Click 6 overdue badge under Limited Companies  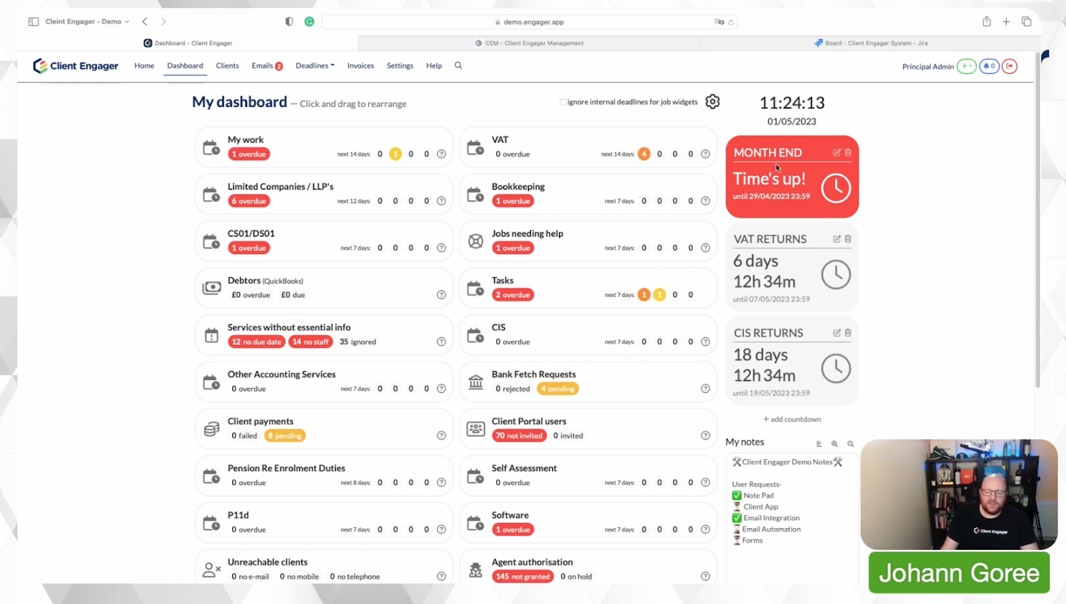(249, 201)
